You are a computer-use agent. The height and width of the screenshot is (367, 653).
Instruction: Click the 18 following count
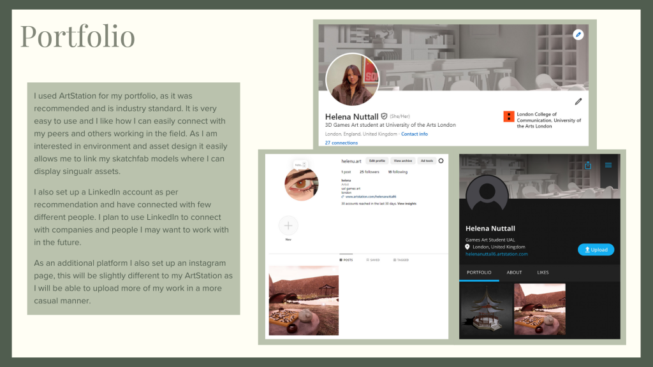point(398,172)
